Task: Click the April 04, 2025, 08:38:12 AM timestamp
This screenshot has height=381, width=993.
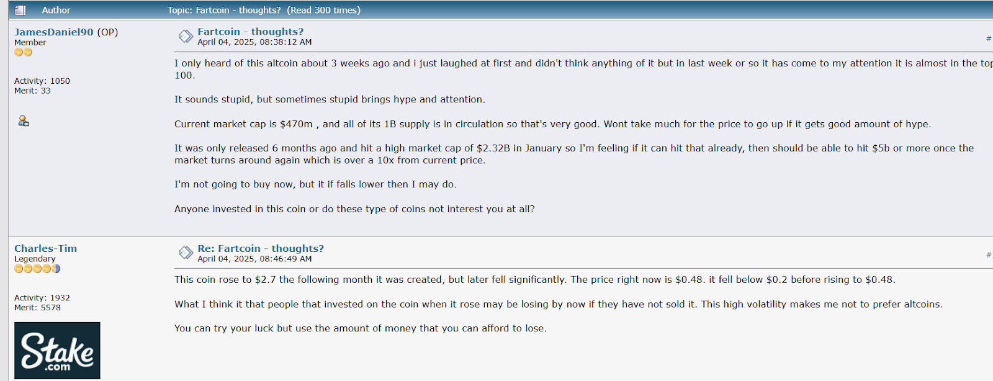Action: click(254, 42)
